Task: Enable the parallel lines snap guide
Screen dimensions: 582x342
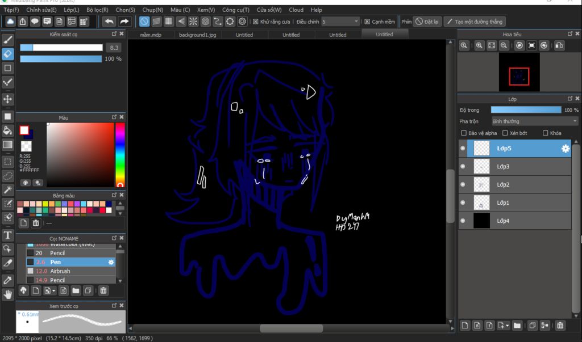Action: [156, 22]
